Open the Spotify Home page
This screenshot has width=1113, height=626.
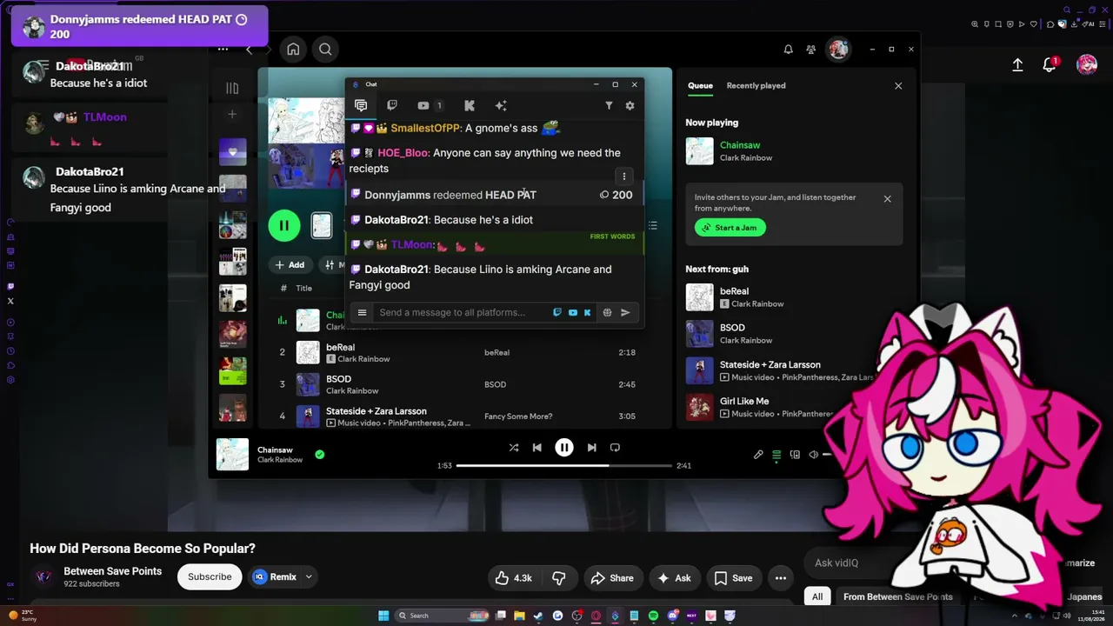point(293,50)
